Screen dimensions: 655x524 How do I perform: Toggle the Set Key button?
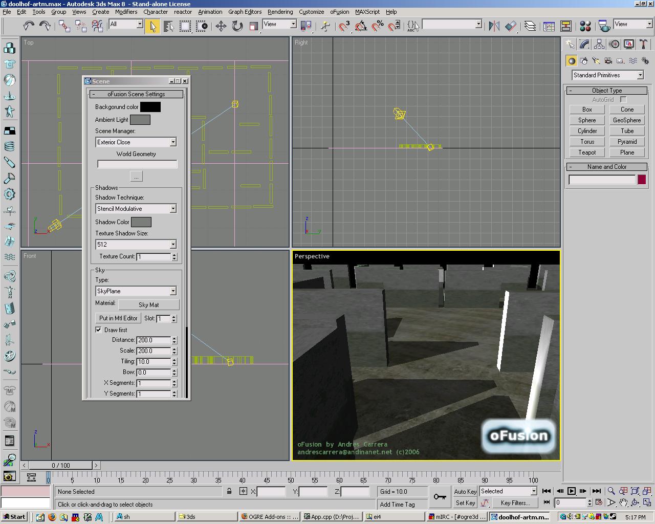point(465,503)
